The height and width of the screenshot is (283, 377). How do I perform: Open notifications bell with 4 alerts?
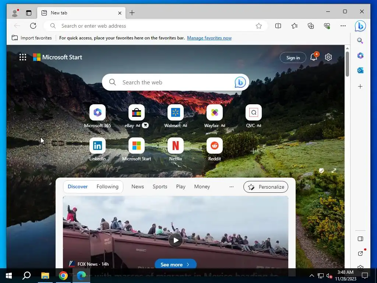coord(314,57)
